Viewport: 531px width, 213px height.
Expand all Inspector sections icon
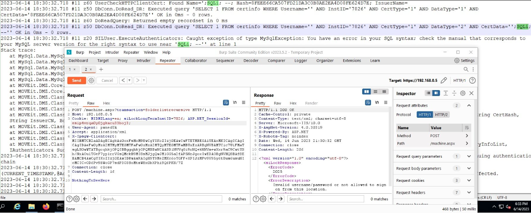(446, 93)
